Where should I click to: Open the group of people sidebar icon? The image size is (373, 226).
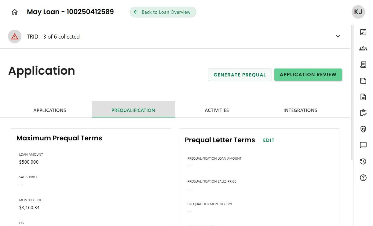[363, 48]
